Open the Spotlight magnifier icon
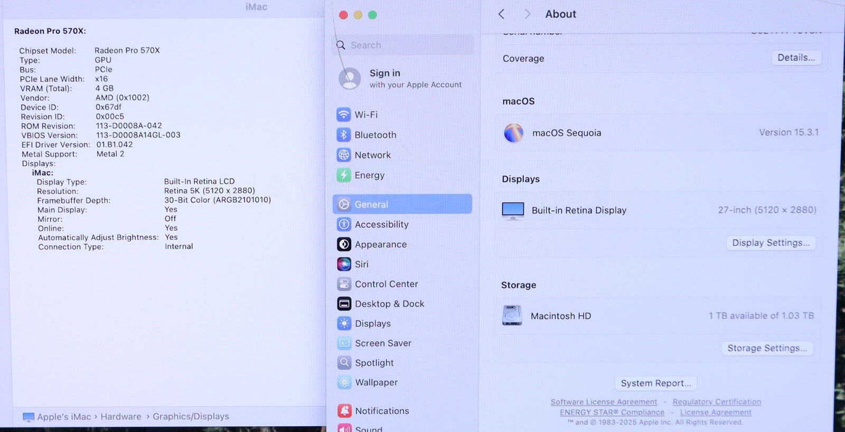The height and width of the screenshot is (432, 845). (x=344, y=363)
